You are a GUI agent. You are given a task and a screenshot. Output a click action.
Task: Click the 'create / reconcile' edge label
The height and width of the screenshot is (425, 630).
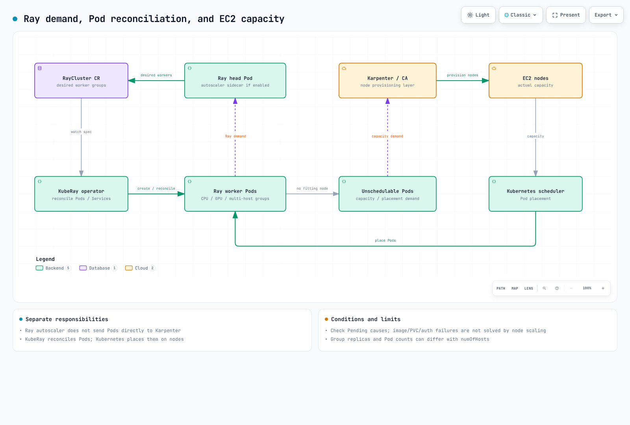click(156, 188)
